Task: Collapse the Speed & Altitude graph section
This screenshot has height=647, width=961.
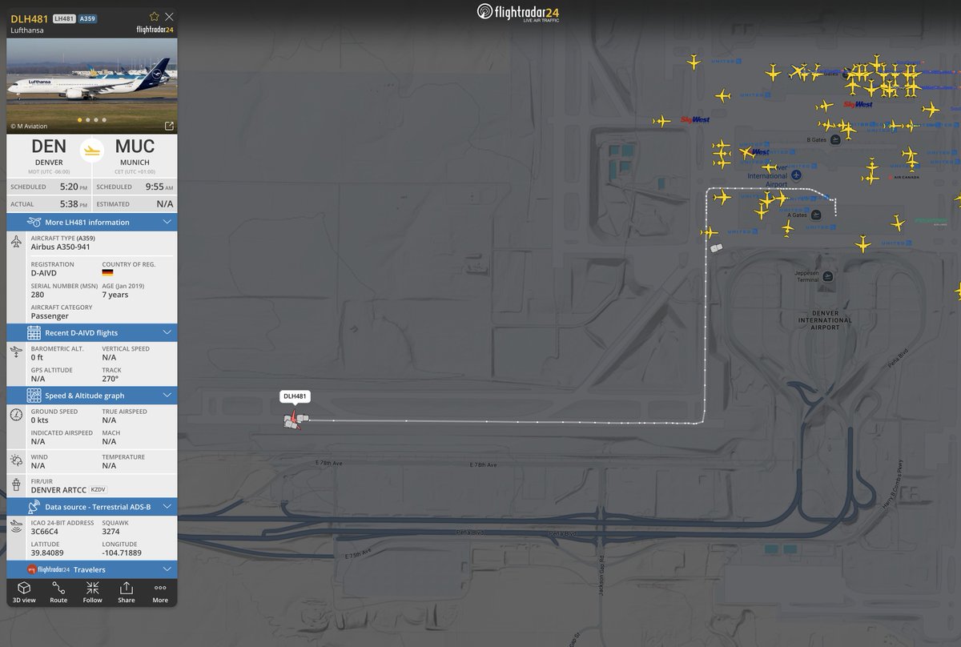Action: [x=166, y=395]
